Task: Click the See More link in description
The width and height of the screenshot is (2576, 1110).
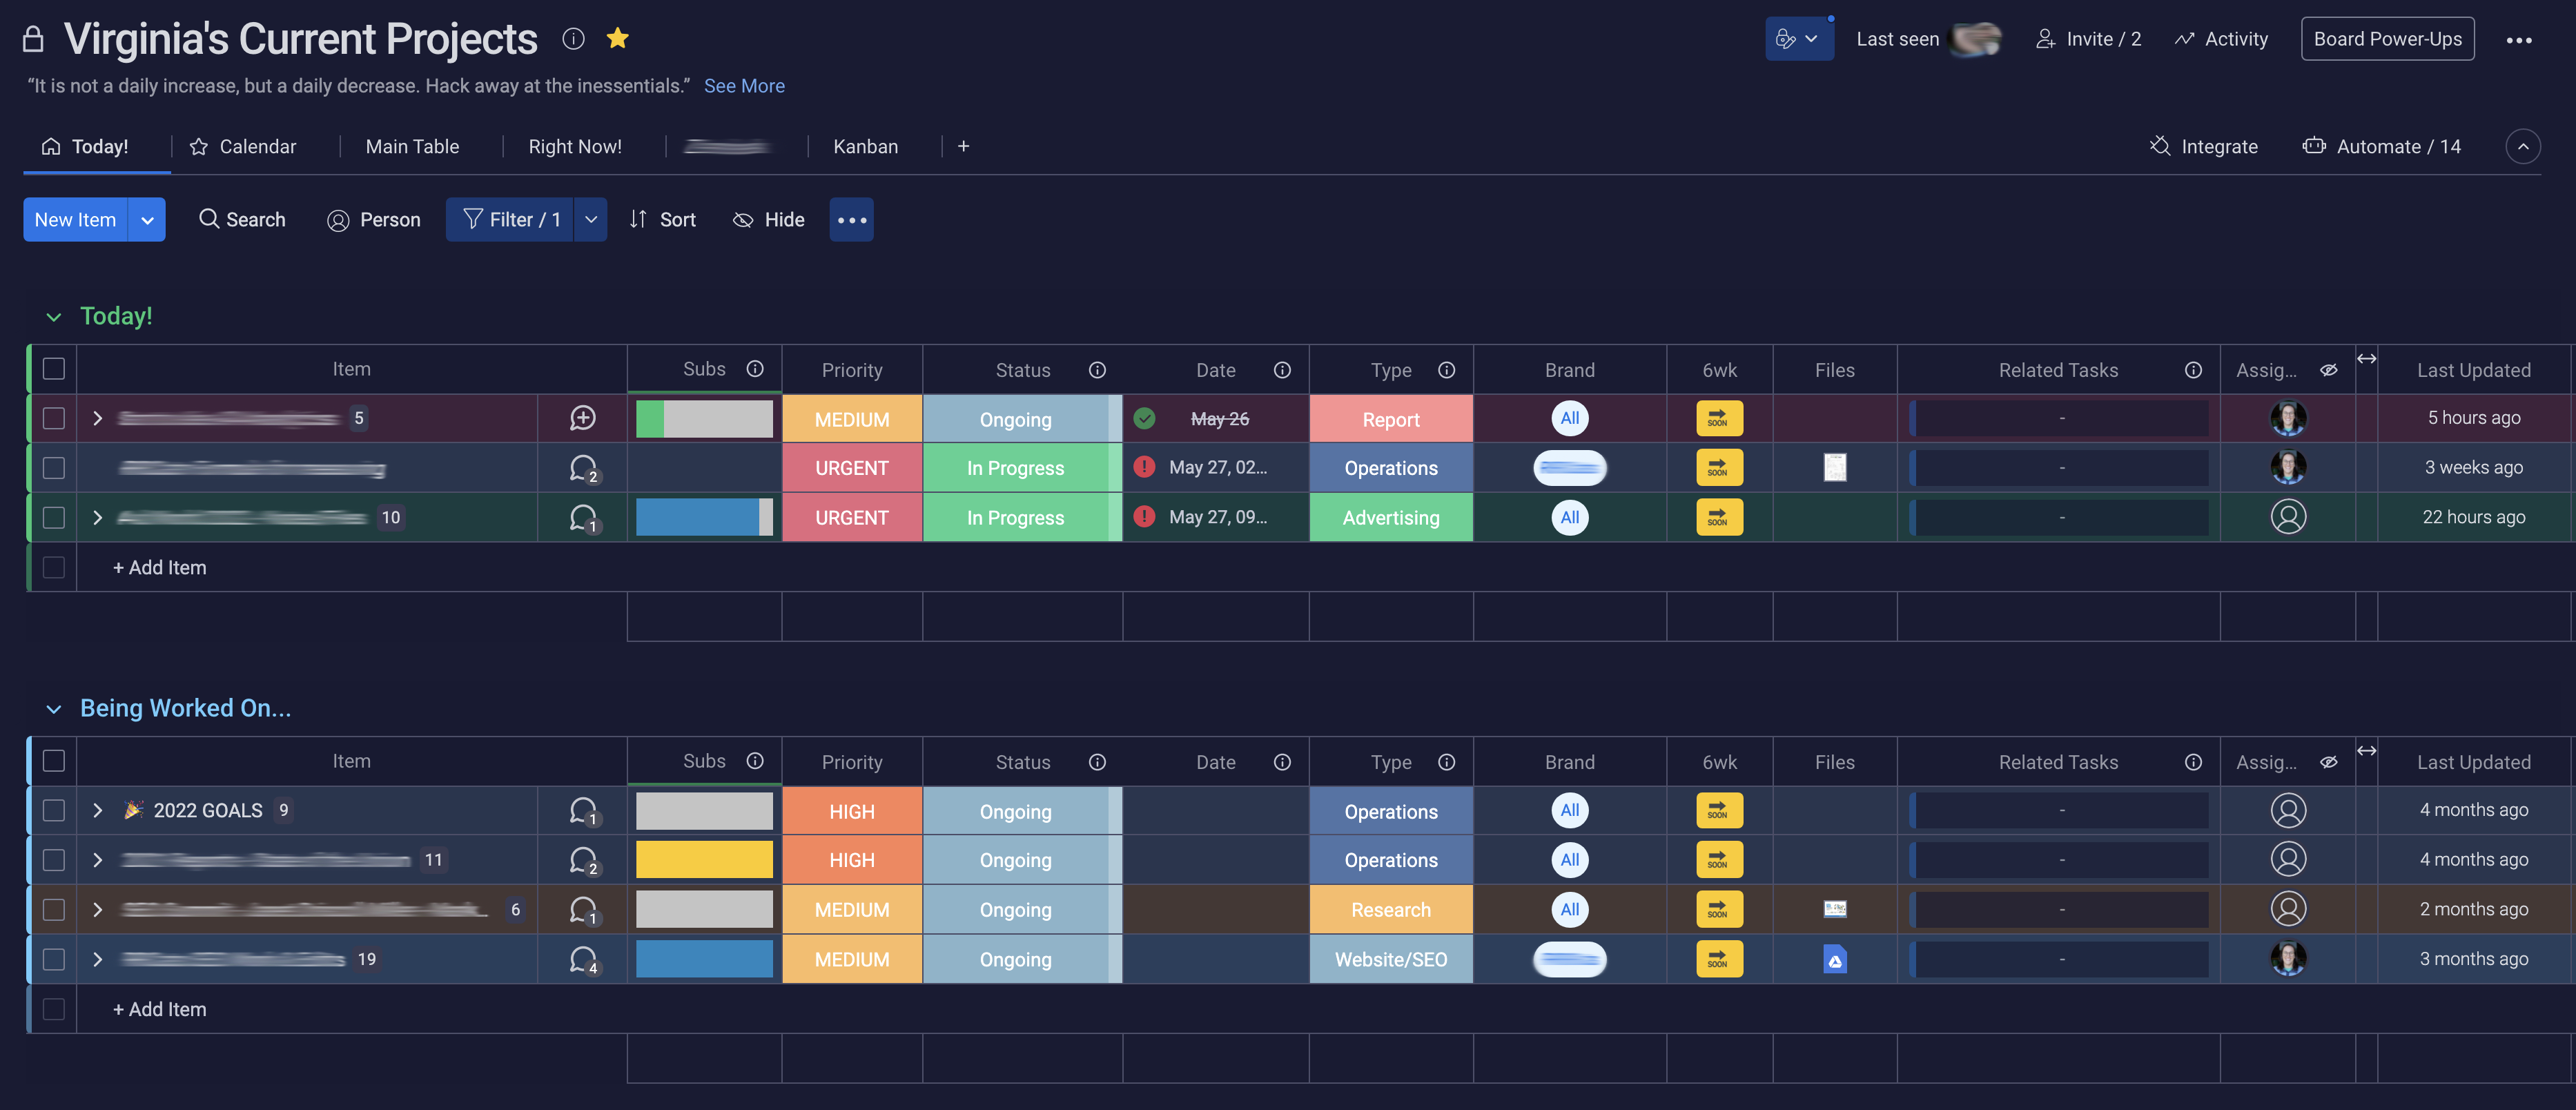Action: (743, 86)
